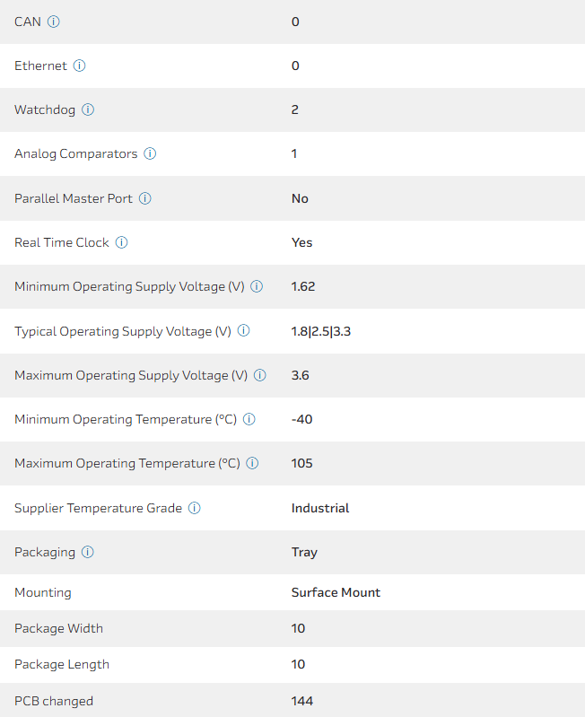The width and height of the screenshot is (585, 717).
Task: Click the info icon beside CAN
Action: pos(53,22)
